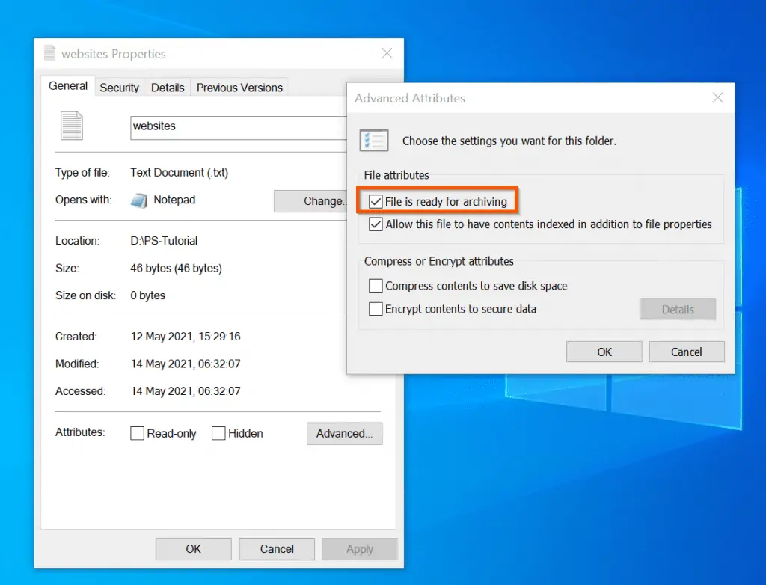766x585 pixels.
Task: Switch to the Security tab
Action: 120,88
